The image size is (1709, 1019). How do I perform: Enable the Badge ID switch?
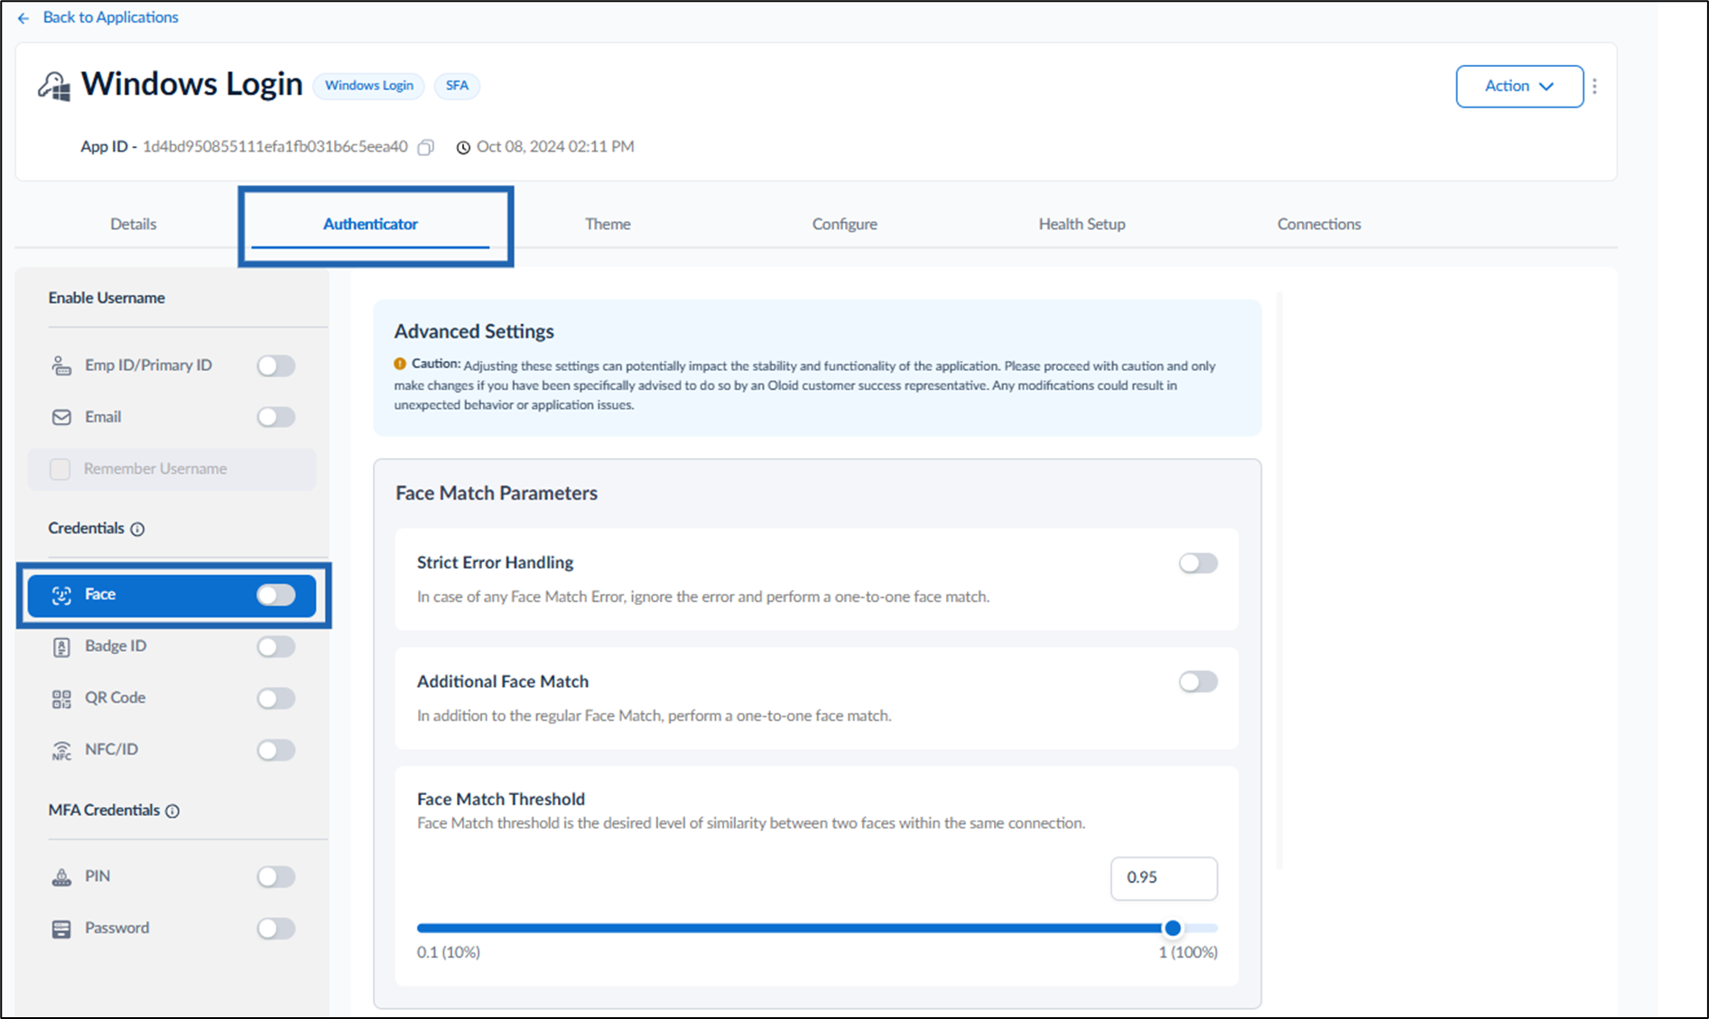point(276,647)
